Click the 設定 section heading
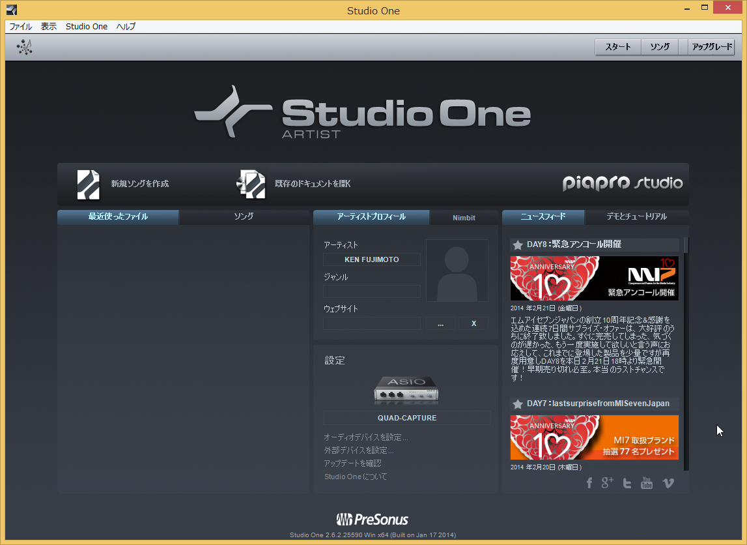 click(x=335, y=361)
